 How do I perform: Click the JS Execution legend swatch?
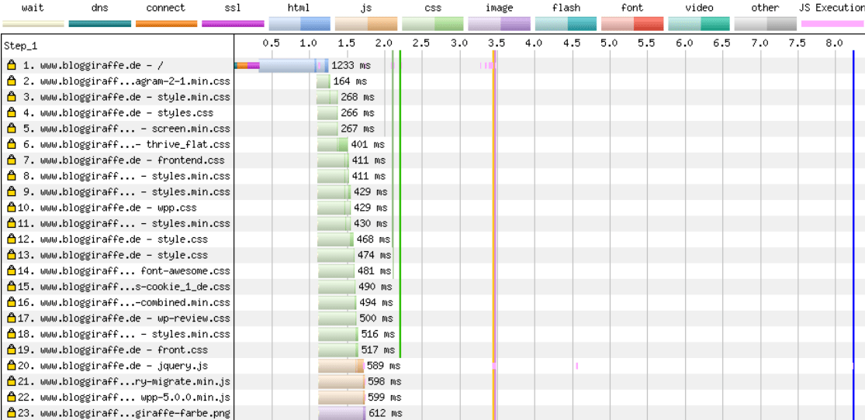click(x=832, y=24)
